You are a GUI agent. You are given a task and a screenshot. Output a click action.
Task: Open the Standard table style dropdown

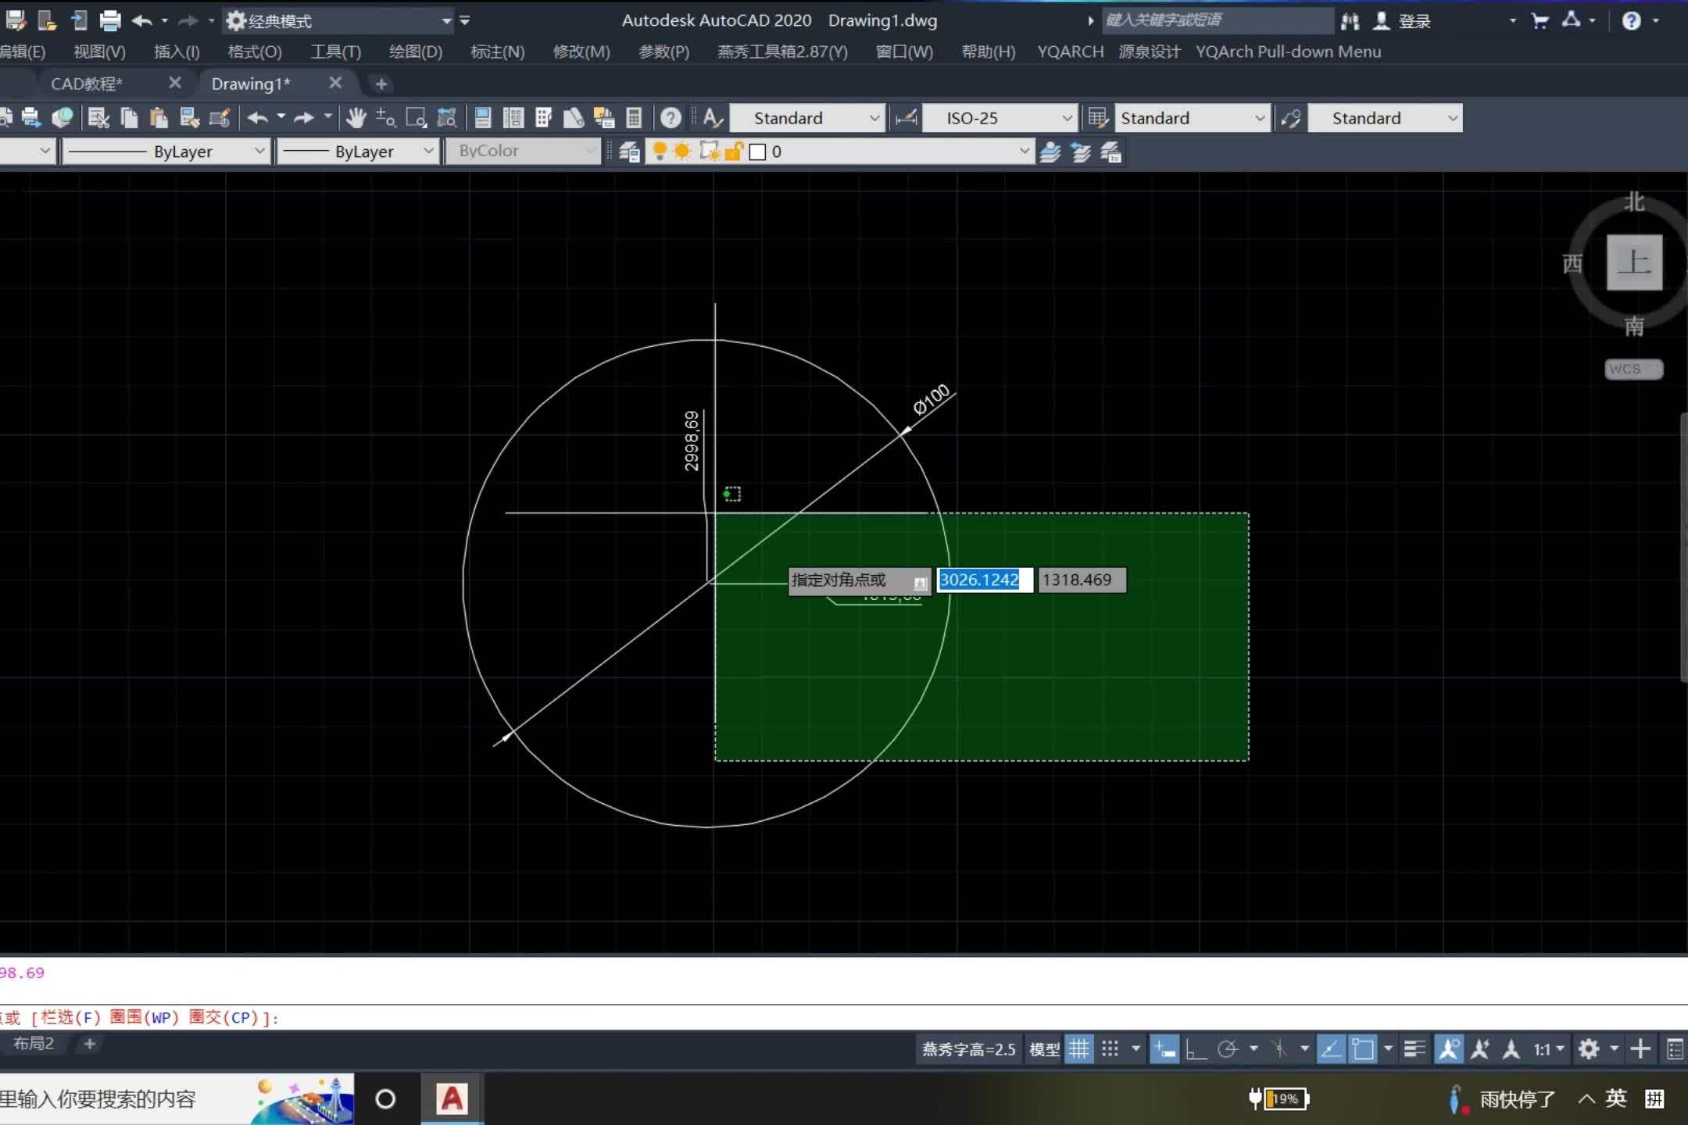tap(1259, 118)
